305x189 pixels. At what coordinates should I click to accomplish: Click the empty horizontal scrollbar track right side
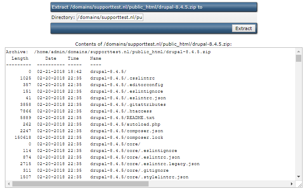[218, 184]
